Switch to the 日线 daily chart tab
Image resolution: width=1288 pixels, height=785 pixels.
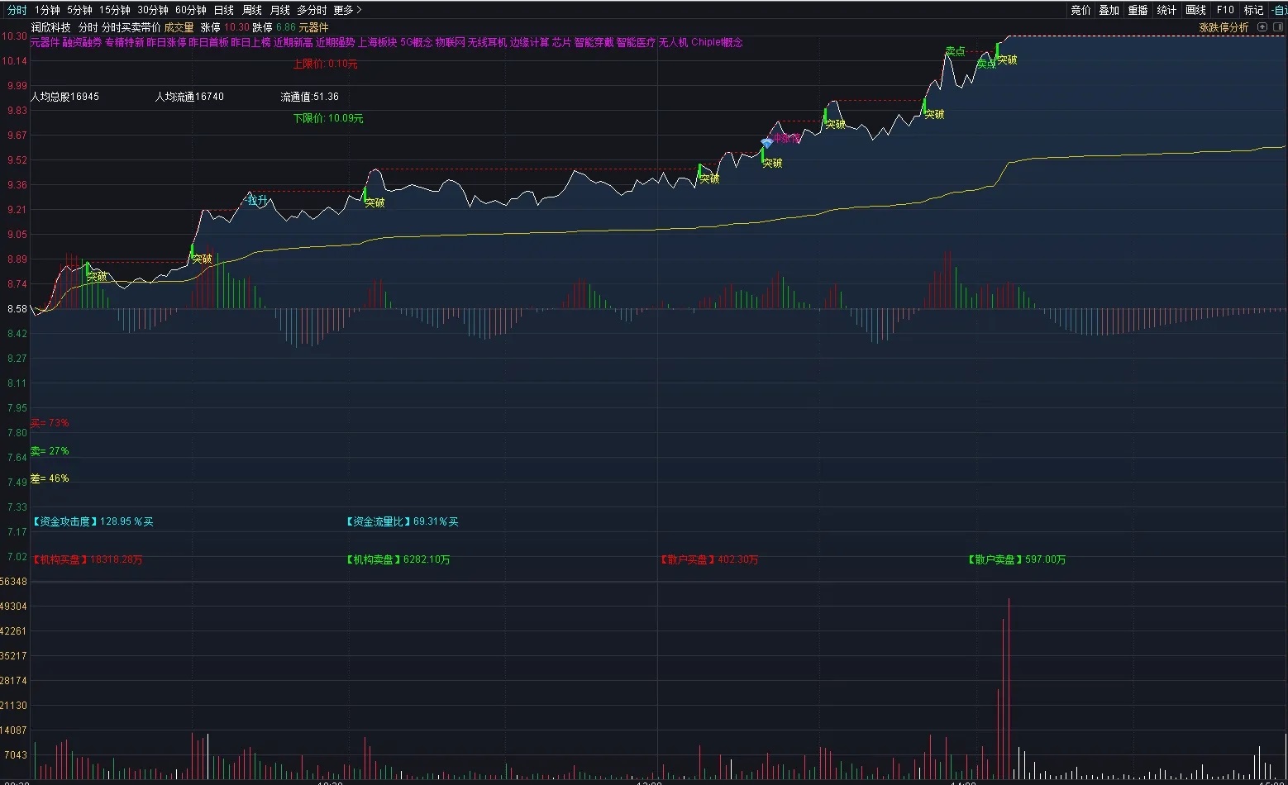[x=223, y=10]
